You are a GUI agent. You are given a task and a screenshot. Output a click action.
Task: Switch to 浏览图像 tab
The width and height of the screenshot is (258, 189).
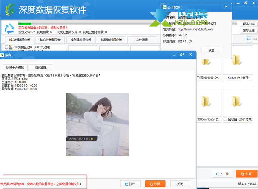click(x=41, y=68)
